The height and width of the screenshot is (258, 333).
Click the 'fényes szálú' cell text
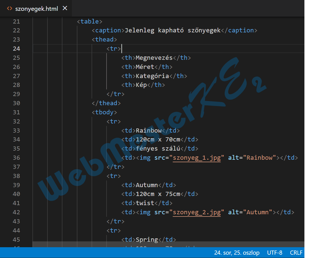coord(158,149)
